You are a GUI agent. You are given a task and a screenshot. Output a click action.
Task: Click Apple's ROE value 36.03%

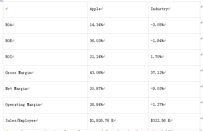(x=96, y=41)
